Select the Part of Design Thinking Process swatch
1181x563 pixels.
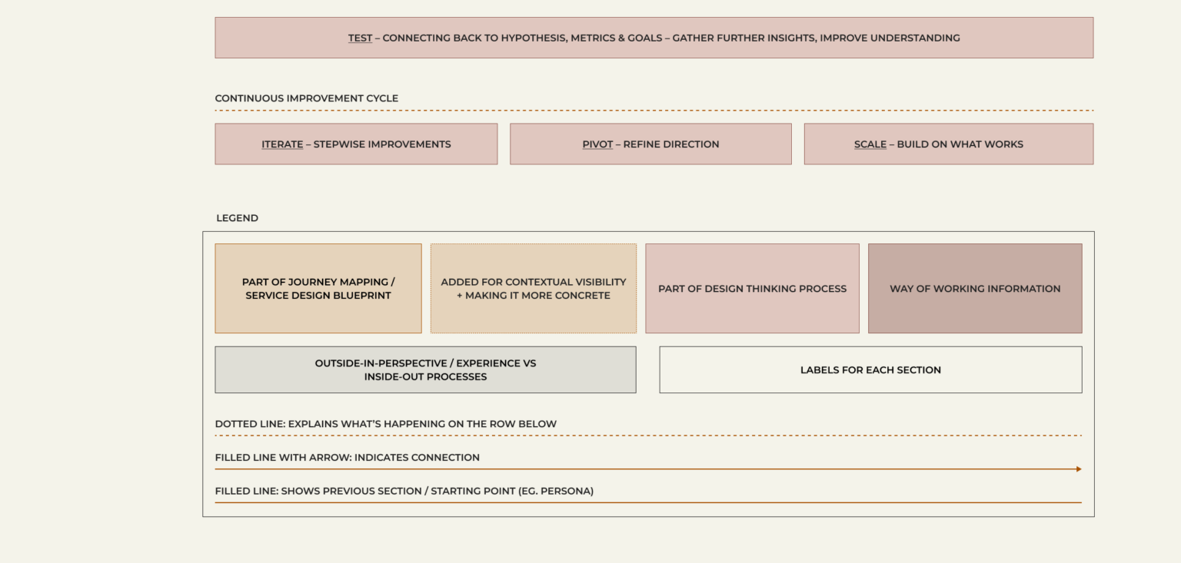point(752,289)
